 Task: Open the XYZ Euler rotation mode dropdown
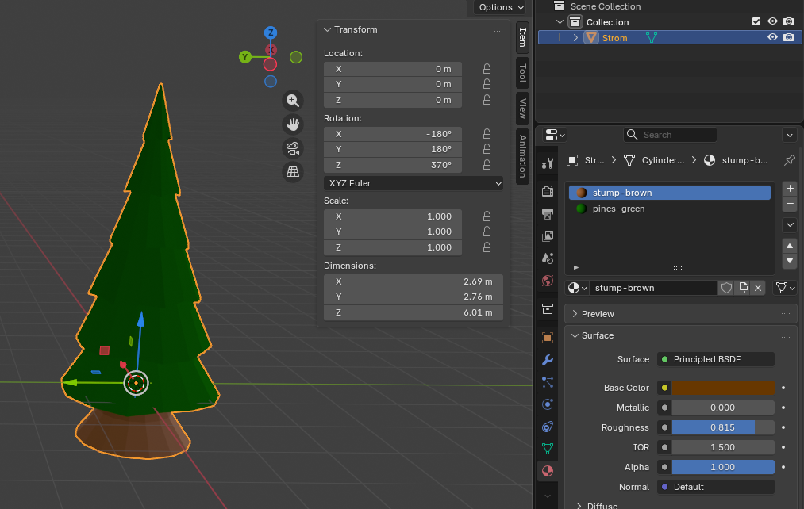(x=413, y=183)
